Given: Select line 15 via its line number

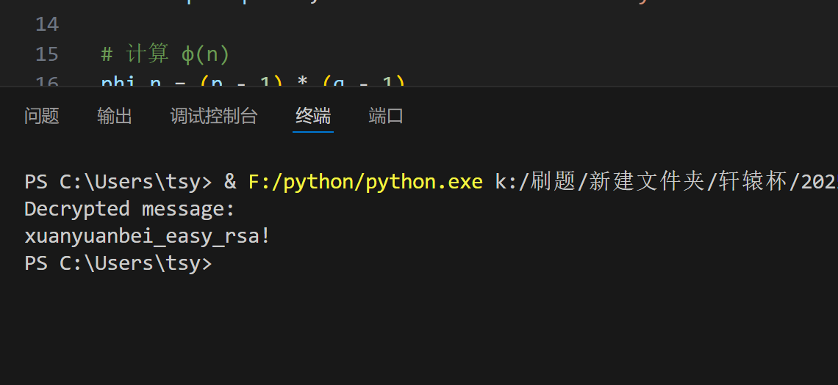Looking at the screenshot, I should [47, 54].
